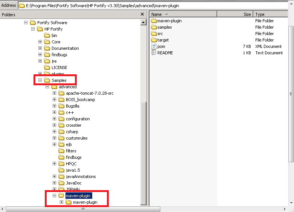The image size is (294, 212).
Task: Select the advanced folder in tree
Action: point(68,87)
